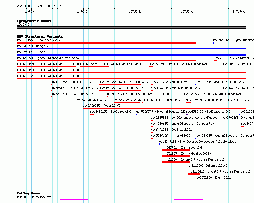
Task: Click nsv5936199 (Almarri2020) label
Action: [171, 136]
